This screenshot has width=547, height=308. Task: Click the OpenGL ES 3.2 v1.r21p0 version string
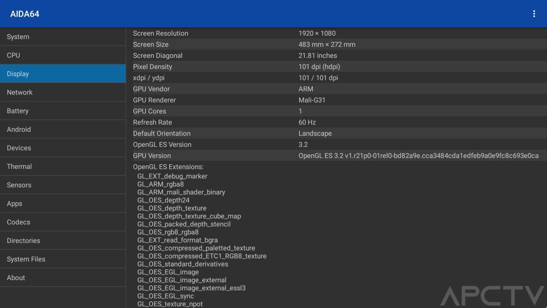[419, 156]
